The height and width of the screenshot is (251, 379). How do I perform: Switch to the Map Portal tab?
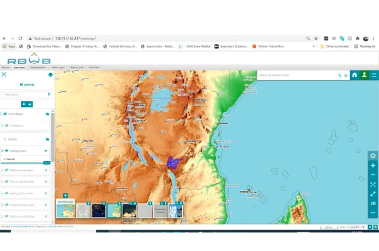point(19,67)
